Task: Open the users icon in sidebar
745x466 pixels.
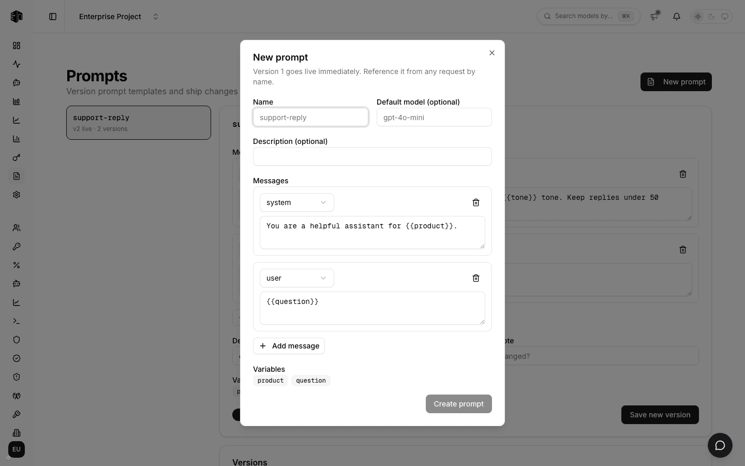Action: [17, 228]
